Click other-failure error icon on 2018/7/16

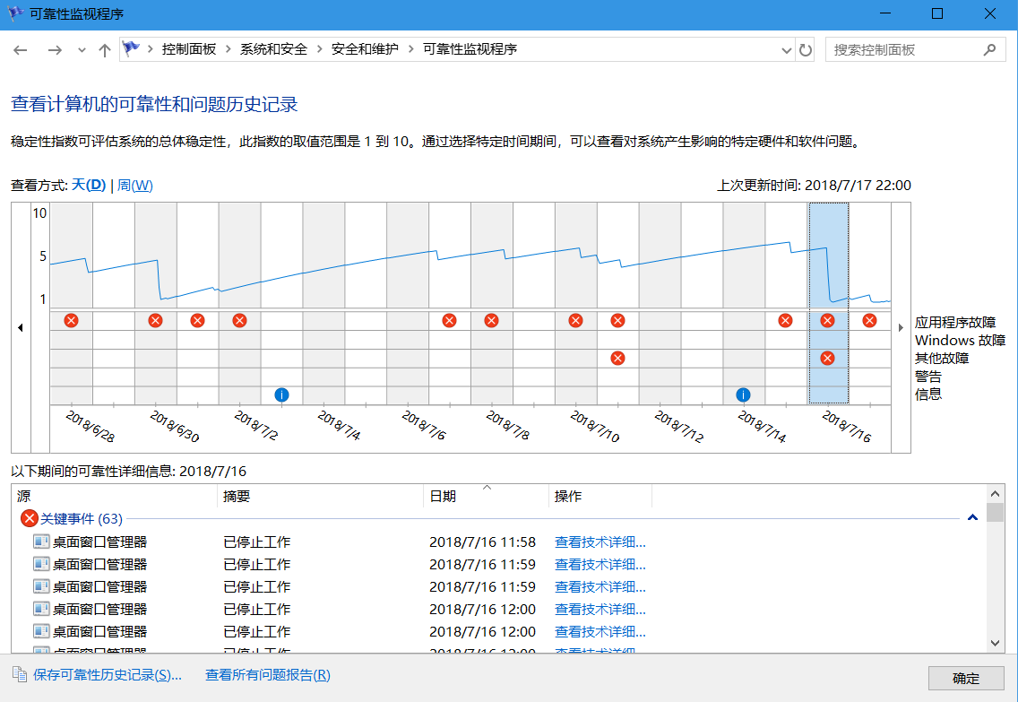[x=827, y=358]
